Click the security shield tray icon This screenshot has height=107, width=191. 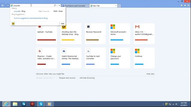coord(167,104)
